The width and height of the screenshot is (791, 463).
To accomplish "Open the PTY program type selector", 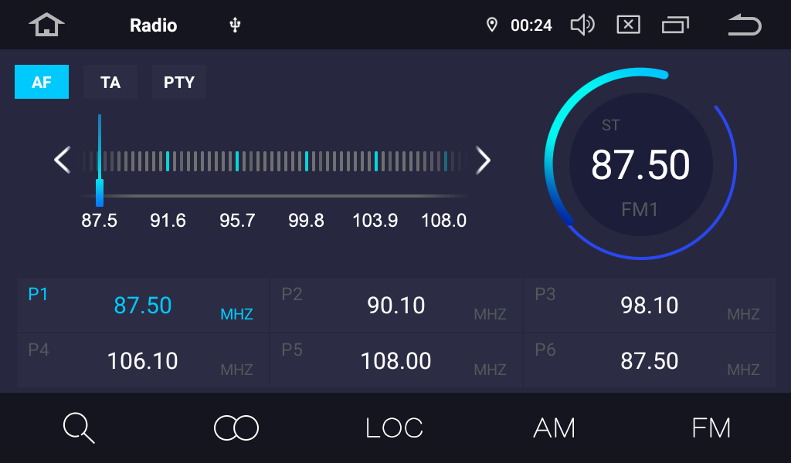I will tap(179, 82).
